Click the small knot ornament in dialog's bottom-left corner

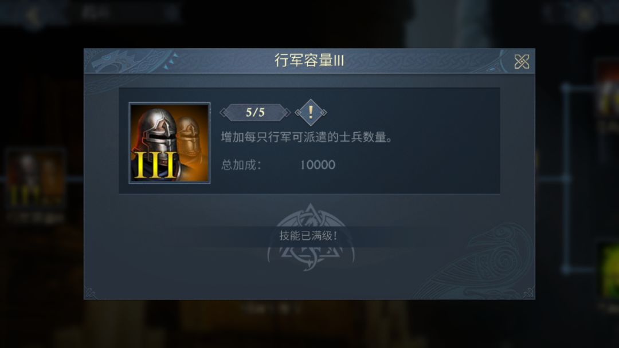pos(91,293)
